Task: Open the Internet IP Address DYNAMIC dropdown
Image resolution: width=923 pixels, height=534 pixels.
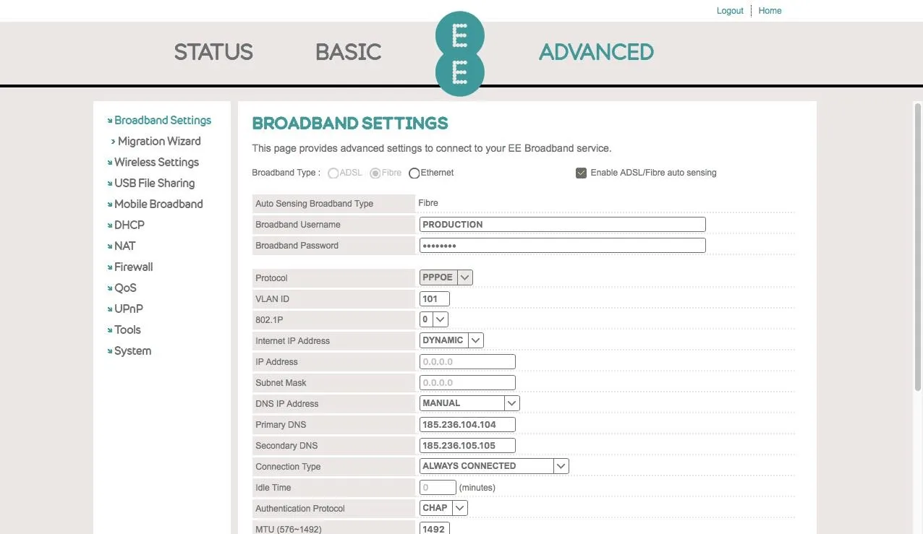Action: tap(451, 340)
